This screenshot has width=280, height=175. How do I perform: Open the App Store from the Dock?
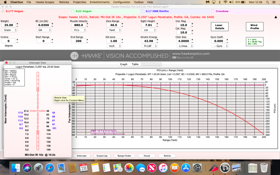(x=186, y=168)
